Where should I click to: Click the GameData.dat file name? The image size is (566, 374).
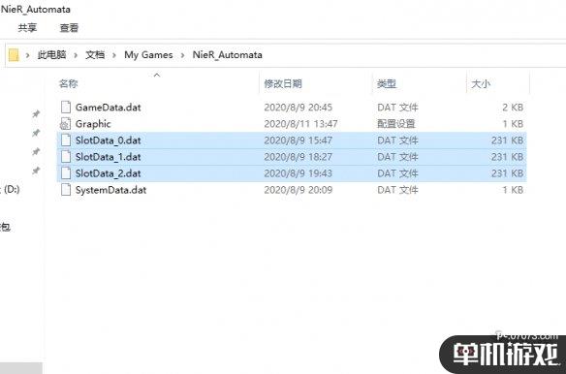coord(108,108)
